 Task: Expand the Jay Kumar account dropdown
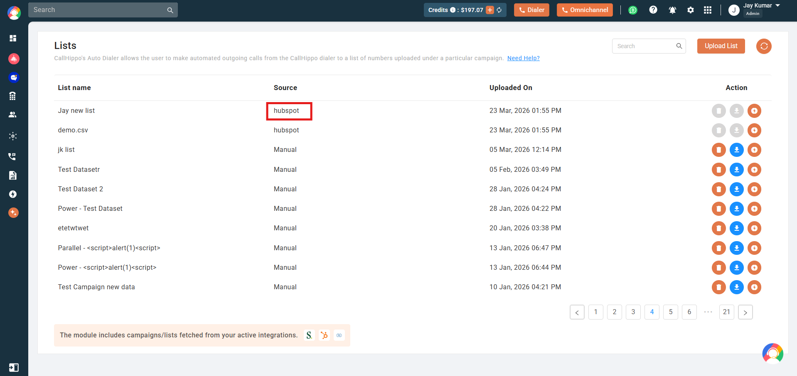778,5
